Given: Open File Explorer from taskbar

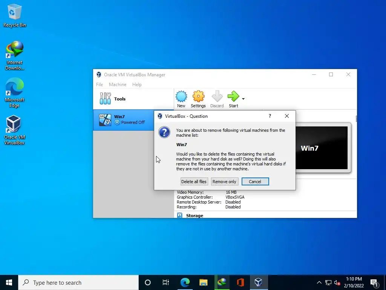Looking at the screenshot, I should [203, 282].
